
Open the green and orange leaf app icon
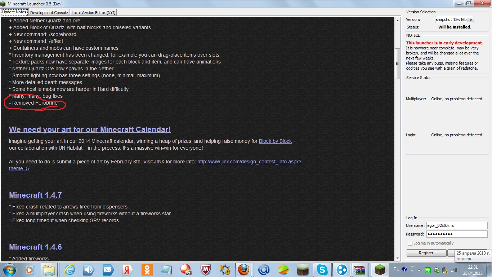[x=283, y=270]
